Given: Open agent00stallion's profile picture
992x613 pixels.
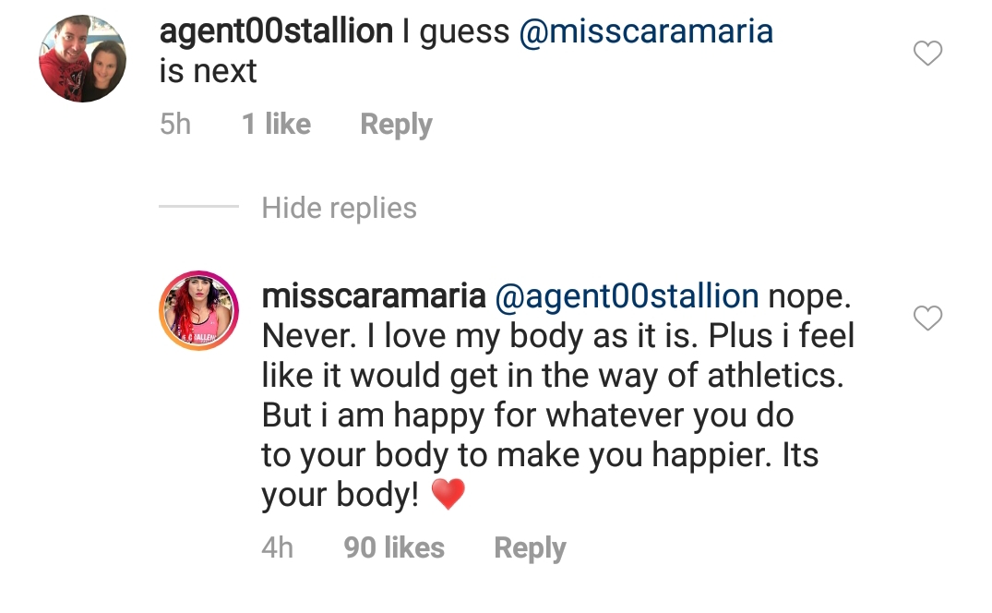Looking at the screenshot, I should [82, 59].
